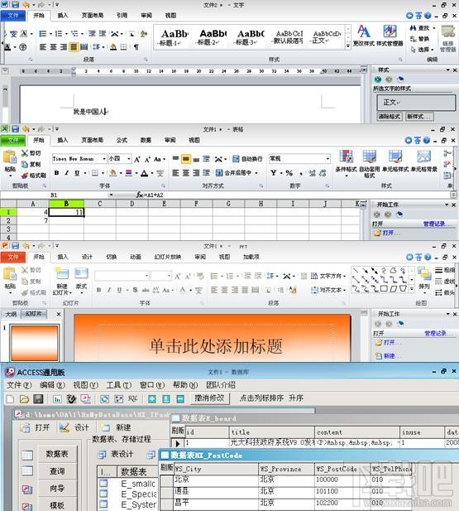459x511 pixels.
Task: Open the name box dropdown beside B1
Action: [112, 195]
